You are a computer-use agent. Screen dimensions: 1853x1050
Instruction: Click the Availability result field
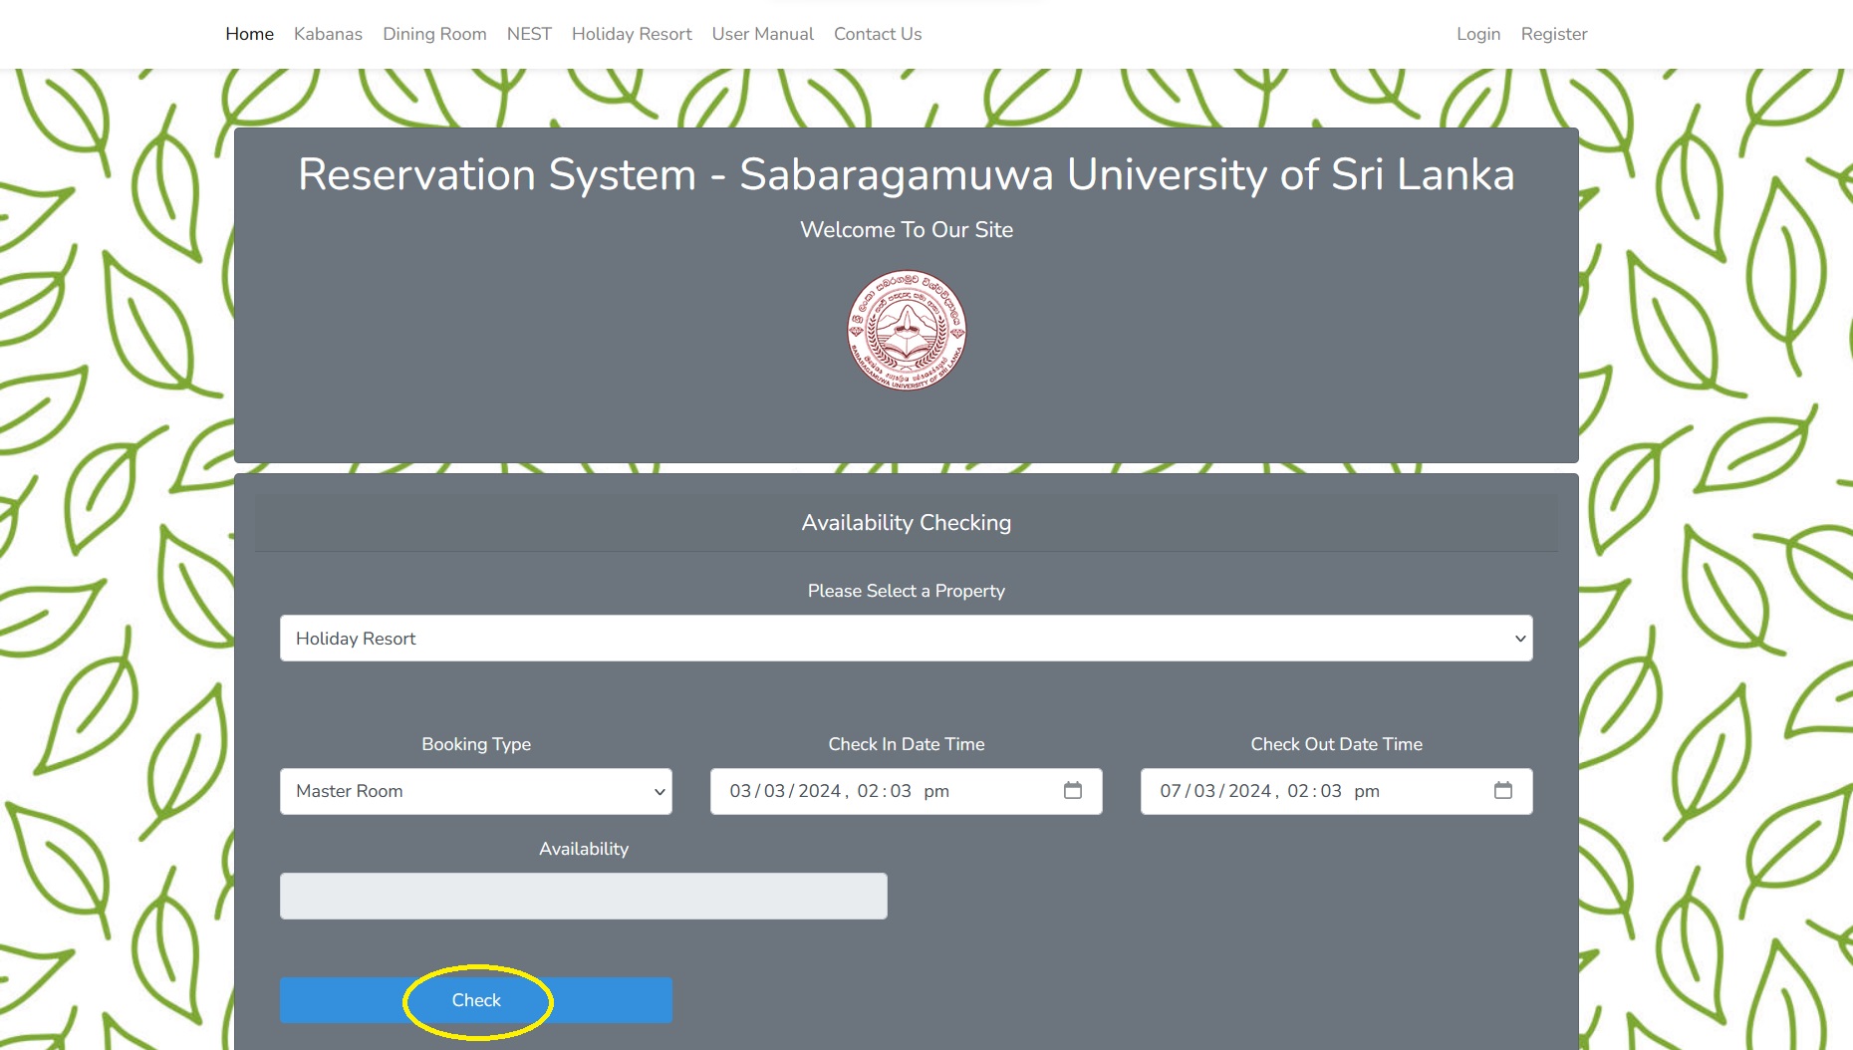point(583,896)
